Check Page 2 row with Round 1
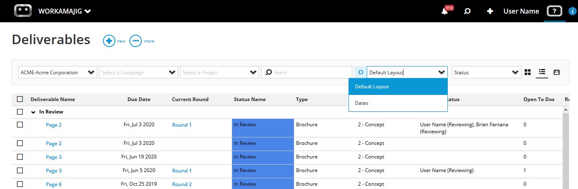578x189 pixels. click(x=20, y=125)
